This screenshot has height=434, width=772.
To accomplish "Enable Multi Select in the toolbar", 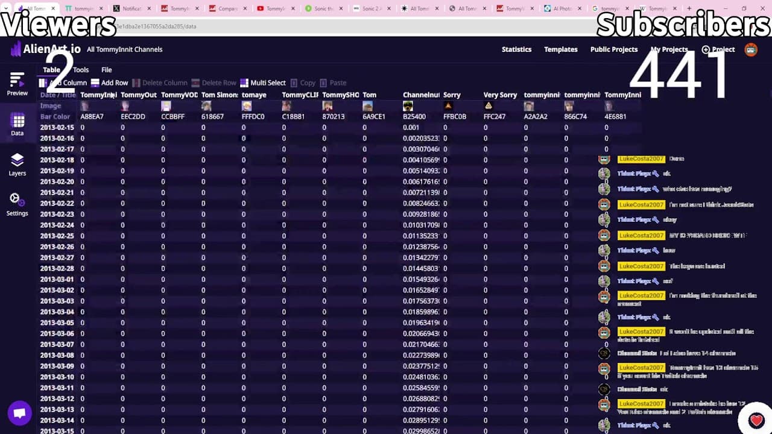I will pos(263,83).
